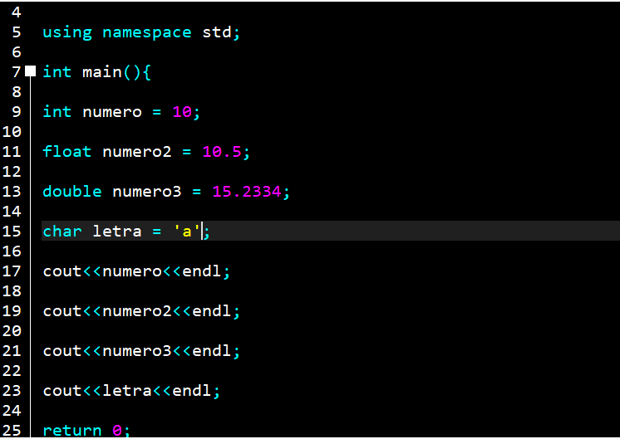
Task: Click the 'char' keyword on highlighted line
Action: [62, 232]
